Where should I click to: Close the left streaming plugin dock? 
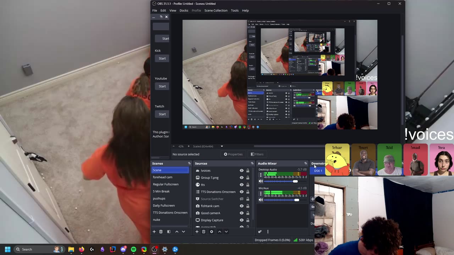point(166,17)
